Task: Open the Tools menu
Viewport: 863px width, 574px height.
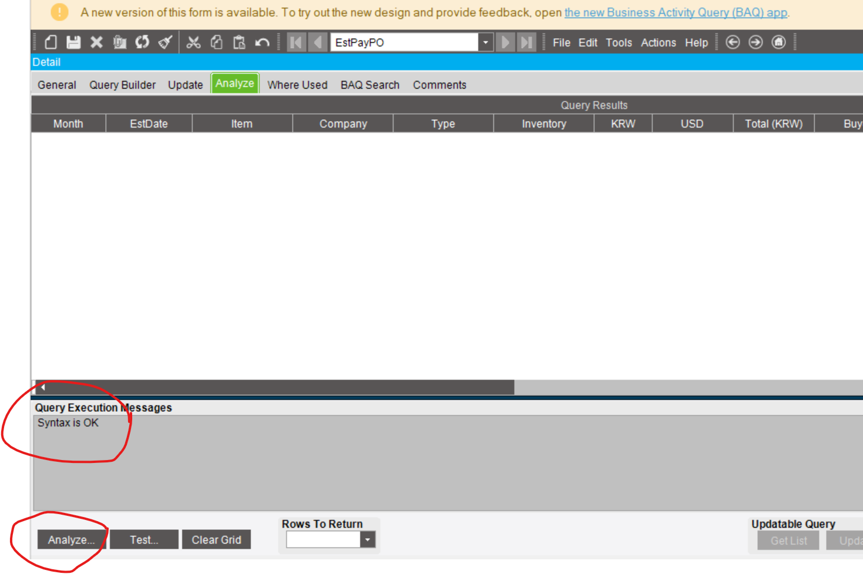Action: click(619, 43)
